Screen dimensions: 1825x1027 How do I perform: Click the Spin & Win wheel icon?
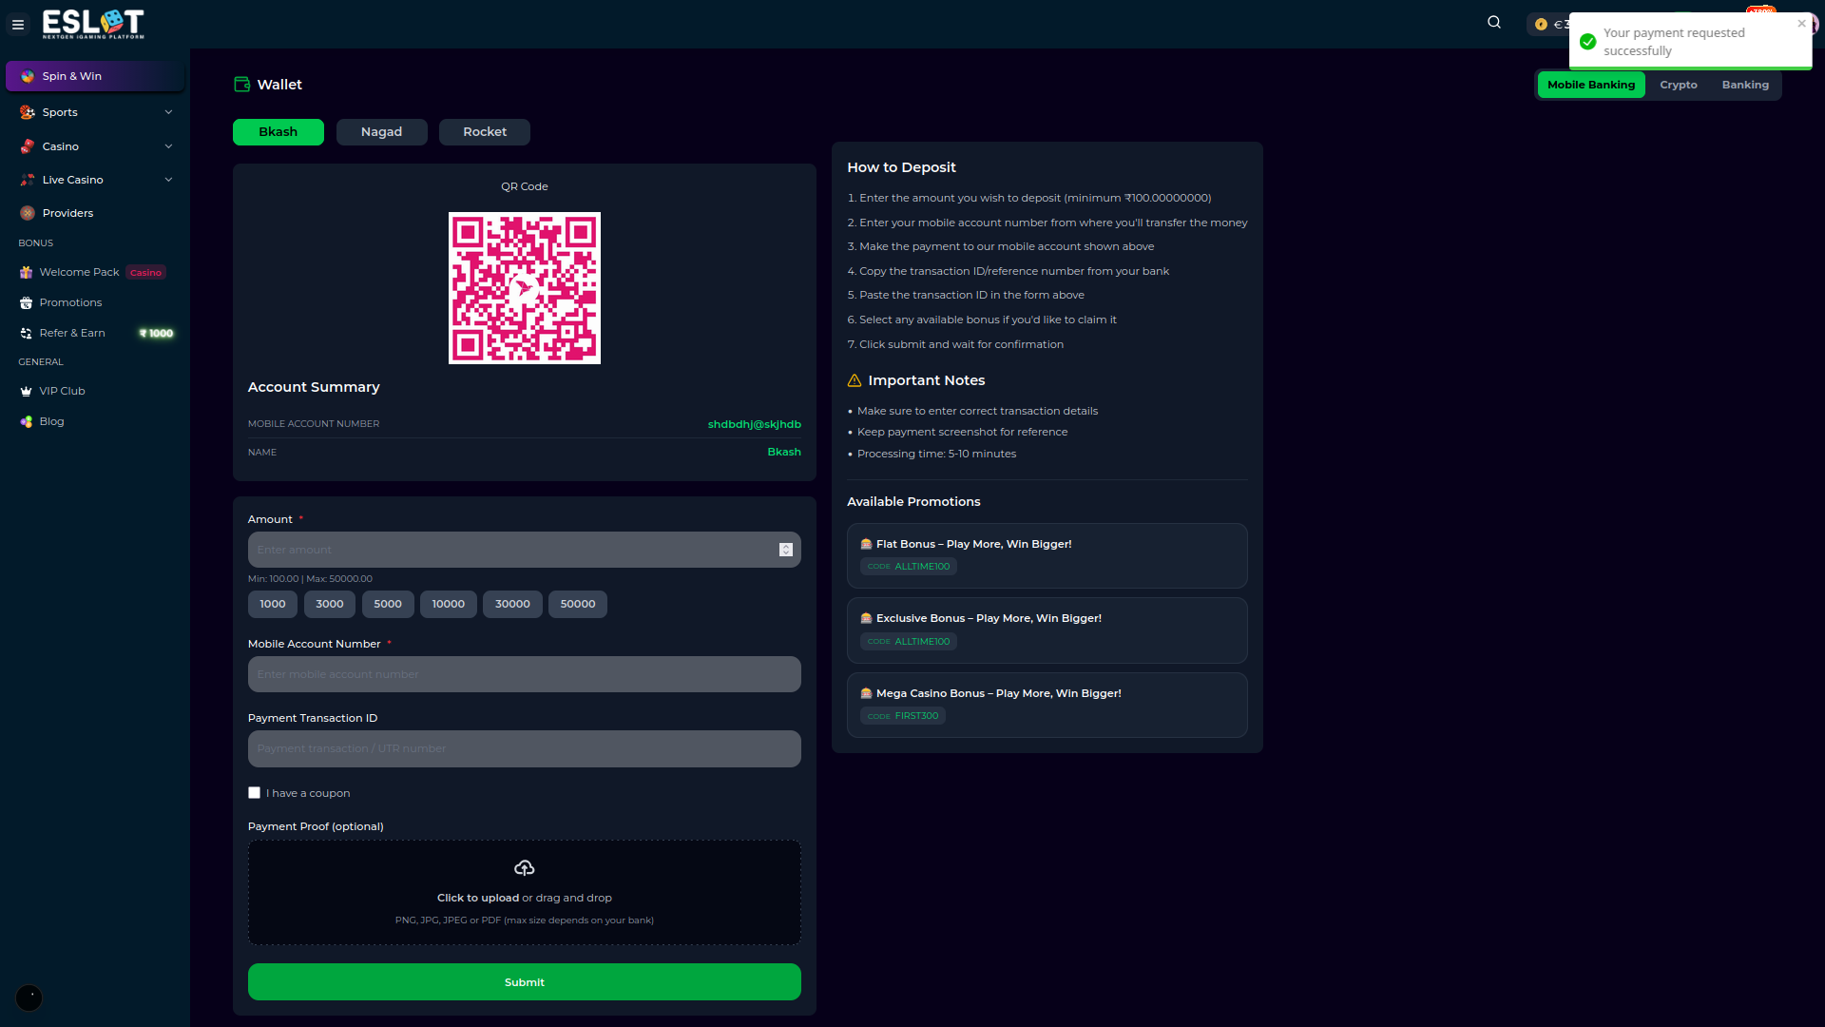coord(28,76)
